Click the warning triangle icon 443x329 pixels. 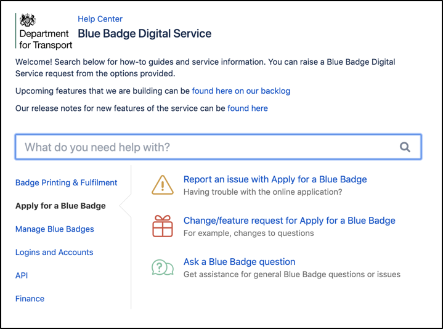pyautogui.click(x=163, y=185)
